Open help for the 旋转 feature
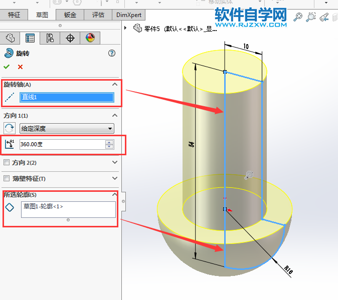This screenshot has height=300, width=338. coord(112,53)
